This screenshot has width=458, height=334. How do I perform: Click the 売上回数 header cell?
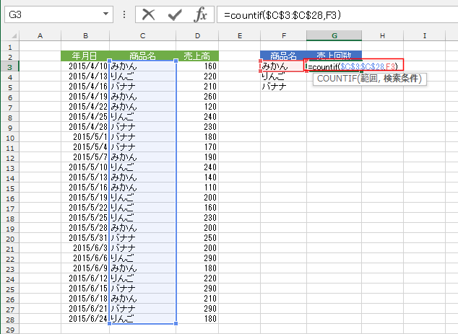pos(334,56)
